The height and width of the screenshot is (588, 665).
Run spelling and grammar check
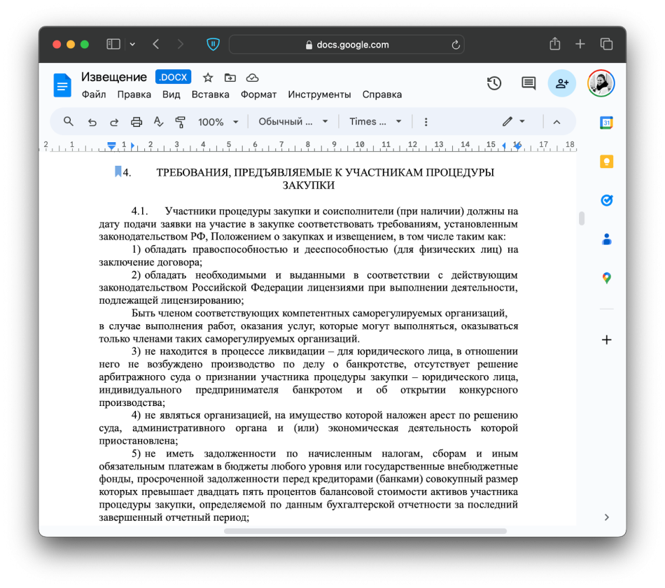[x=159, y=122]
